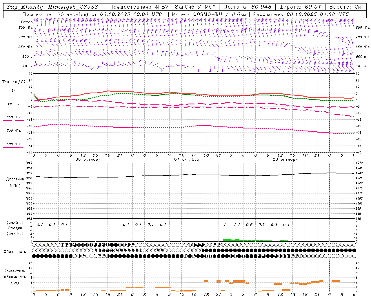The width and height of the screenshot is (371, 297).
Task: Select the Модель COSMO-RU / 6.6км label
Action: 209,14
